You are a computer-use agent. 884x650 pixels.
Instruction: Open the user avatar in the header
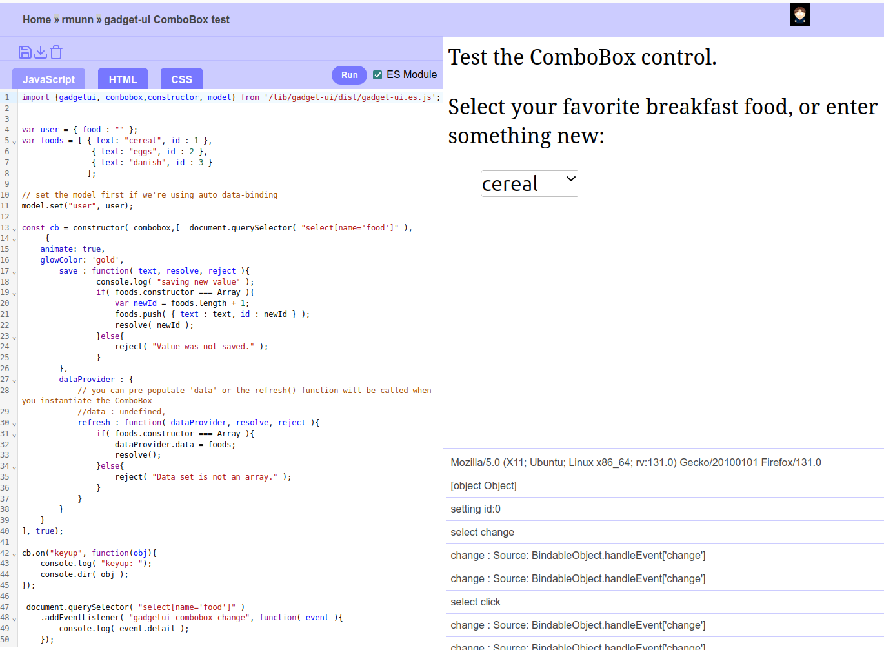coord(799,15)
